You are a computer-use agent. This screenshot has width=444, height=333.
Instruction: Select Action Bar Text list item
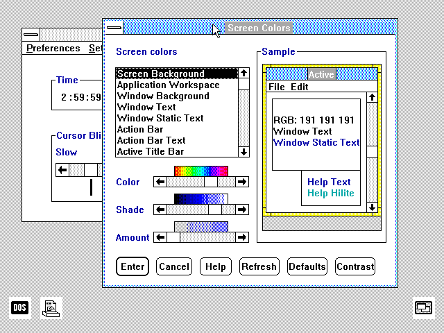177,140
